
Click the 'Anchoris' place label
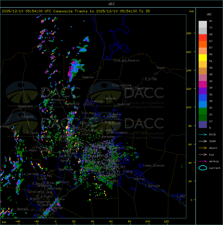[x=63, y=182]
